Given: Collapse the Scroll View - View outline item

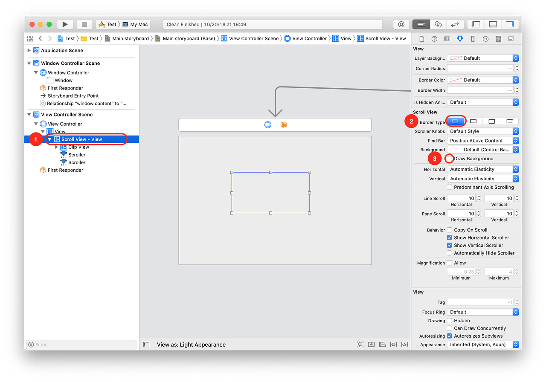Looking at the screenshot, I should point(49,139).
